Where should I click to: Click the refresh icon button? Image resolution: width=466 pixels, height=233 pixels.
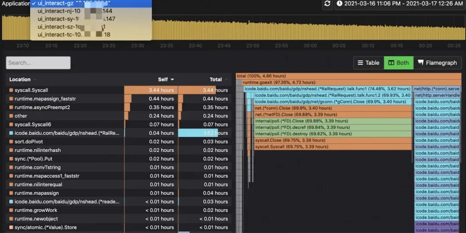pyautogui.click(x=327, y=3)
